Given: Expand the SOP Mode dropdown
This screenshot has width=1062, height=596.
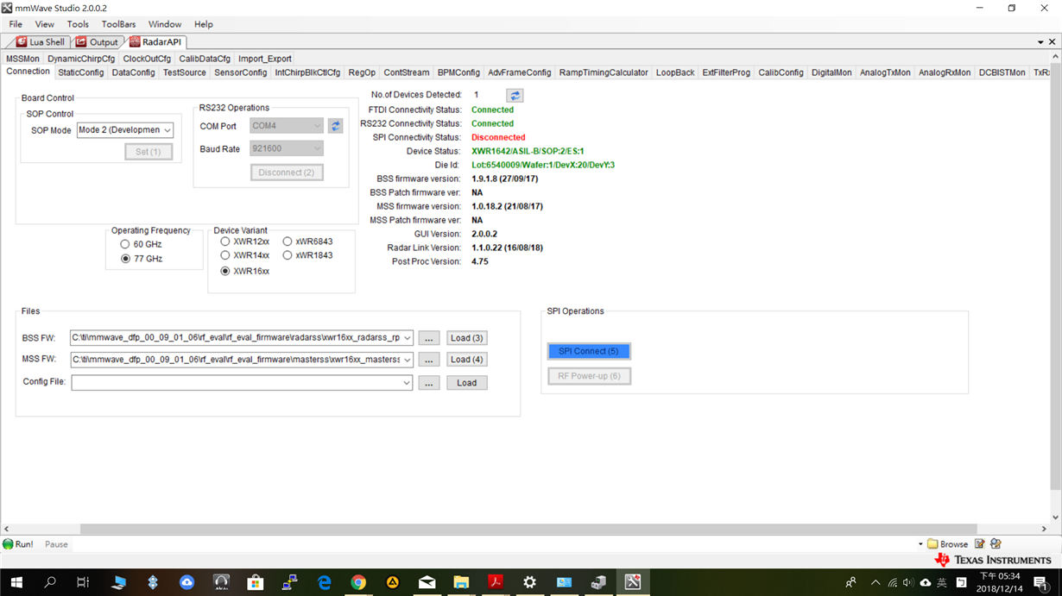Looking at the screenshot, I should pos(168,130).
